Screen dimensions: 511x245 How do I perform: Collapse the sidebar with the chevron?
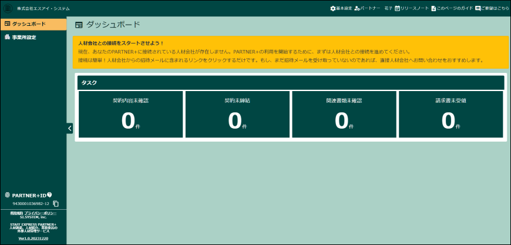(x=69, y=128)
